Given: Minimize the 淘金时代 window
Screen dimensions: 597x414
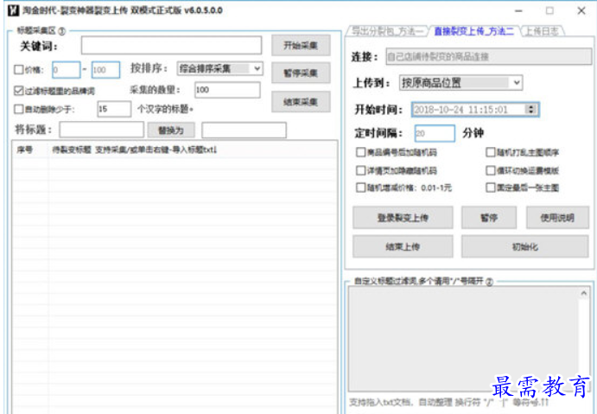Looking at the screenshot, I should click(x=518, y=11).
